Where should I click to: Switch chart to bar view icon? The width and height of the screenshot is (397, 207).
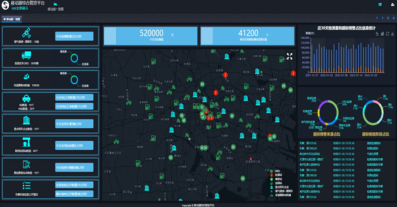tap(382, 34)
